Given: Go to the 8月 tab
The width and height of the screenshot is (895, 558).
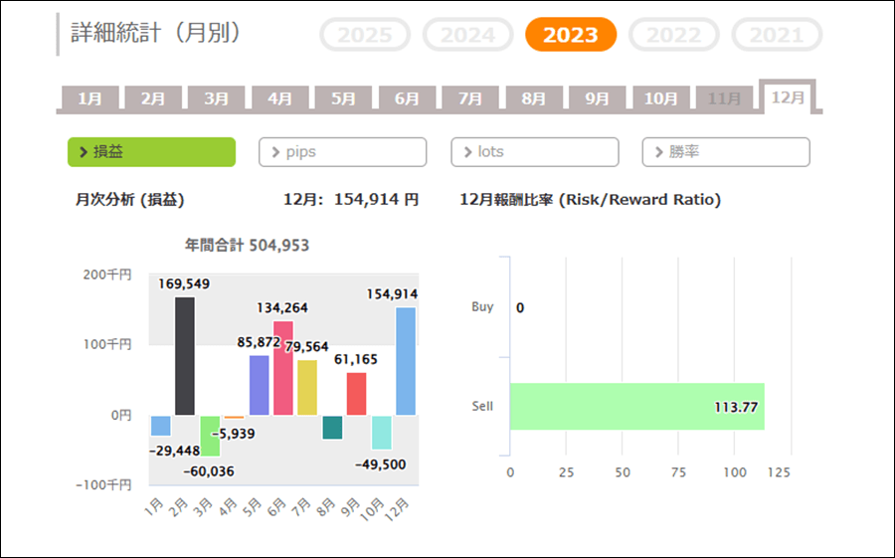Looking at the screenshot, I should tap(534, 98).
